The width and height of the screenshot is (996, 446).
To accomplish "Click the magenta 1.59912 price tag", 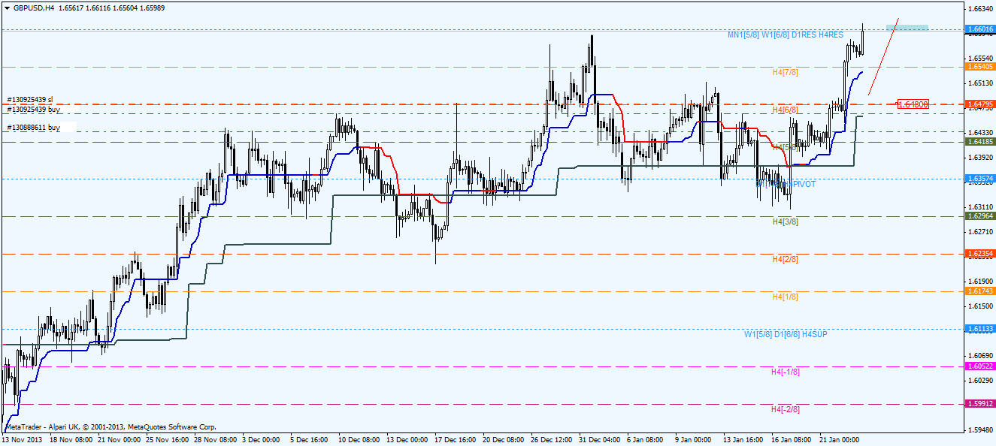I will (979, 403).
